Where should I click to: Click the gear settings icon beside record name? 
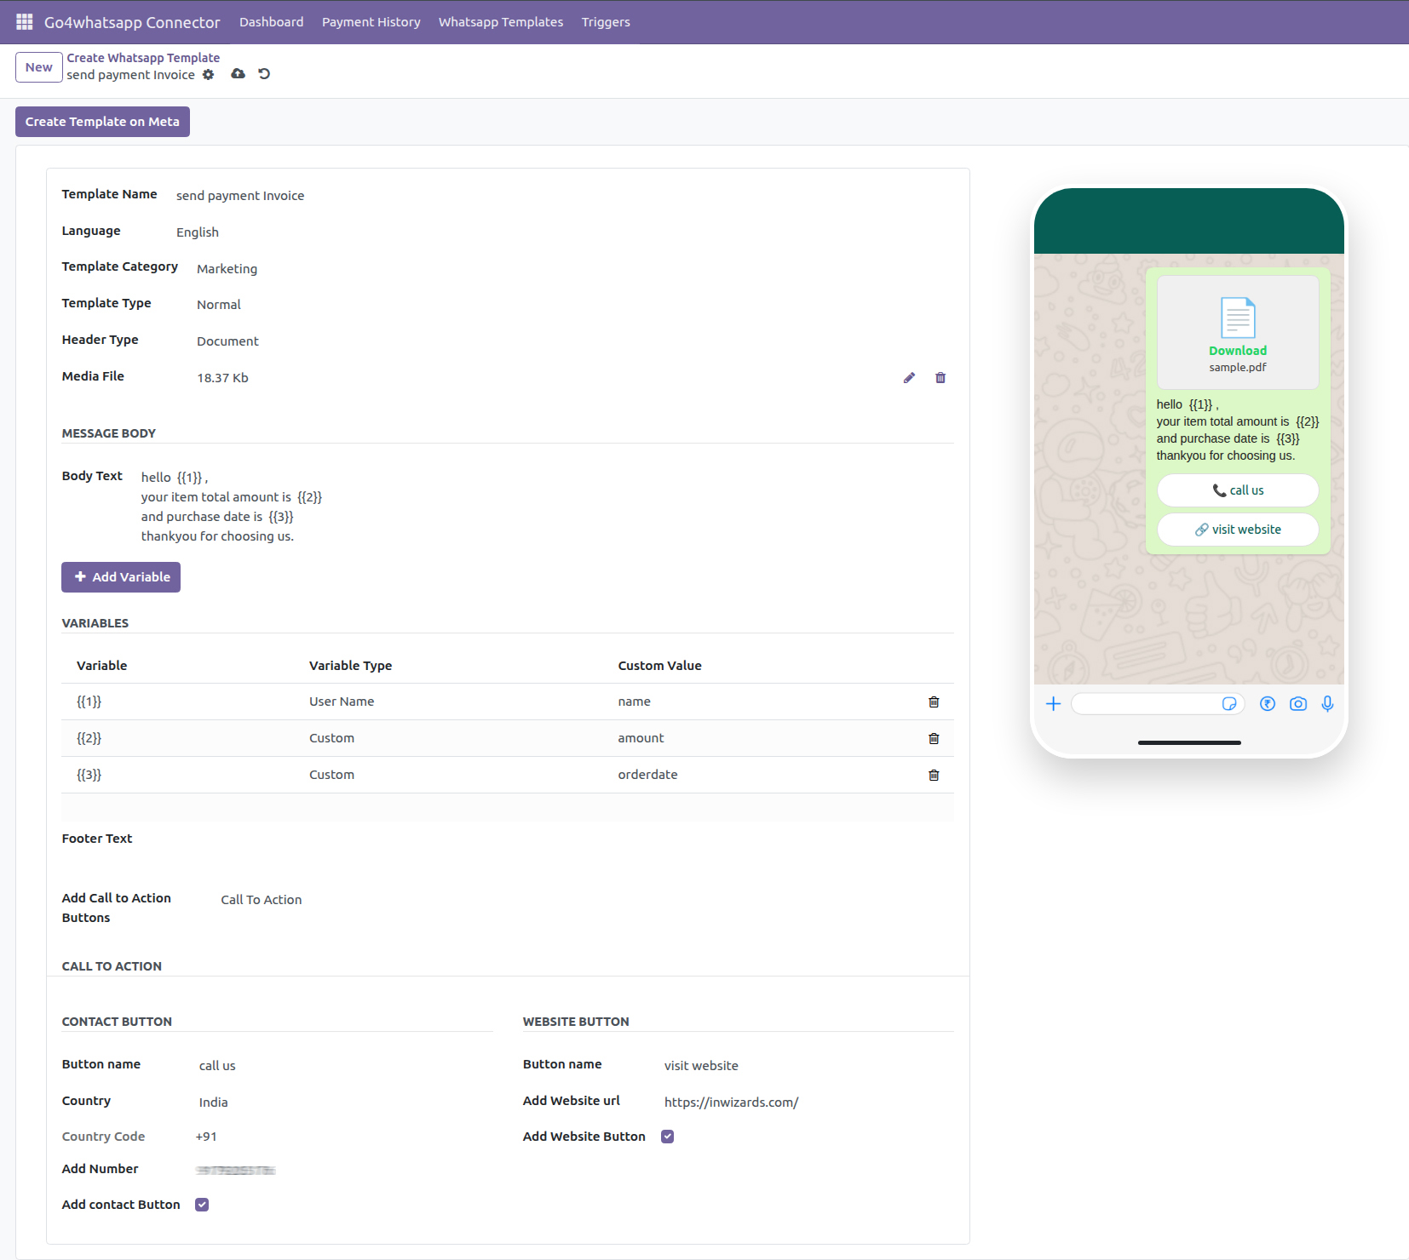pos(208,75)
